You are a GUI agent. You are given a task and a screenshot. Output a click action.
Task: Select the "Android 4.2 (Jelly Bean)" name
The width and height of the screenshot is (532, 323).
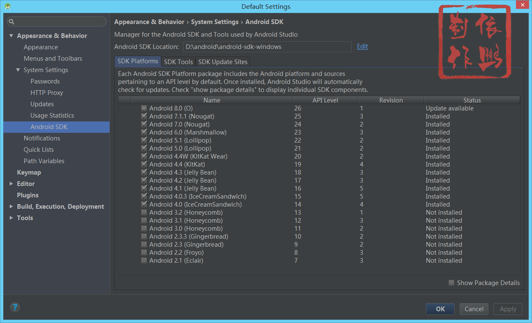(x=183, y=180)
